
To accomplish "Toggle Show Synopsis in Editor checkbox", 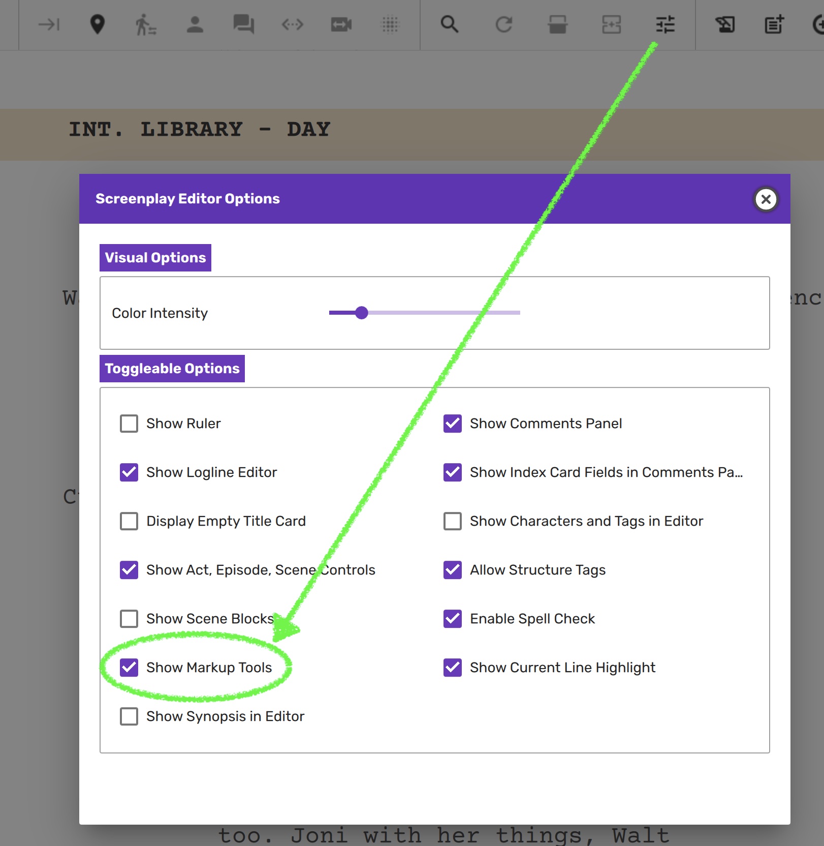I will pyautogui.click(x=129, y=716).
